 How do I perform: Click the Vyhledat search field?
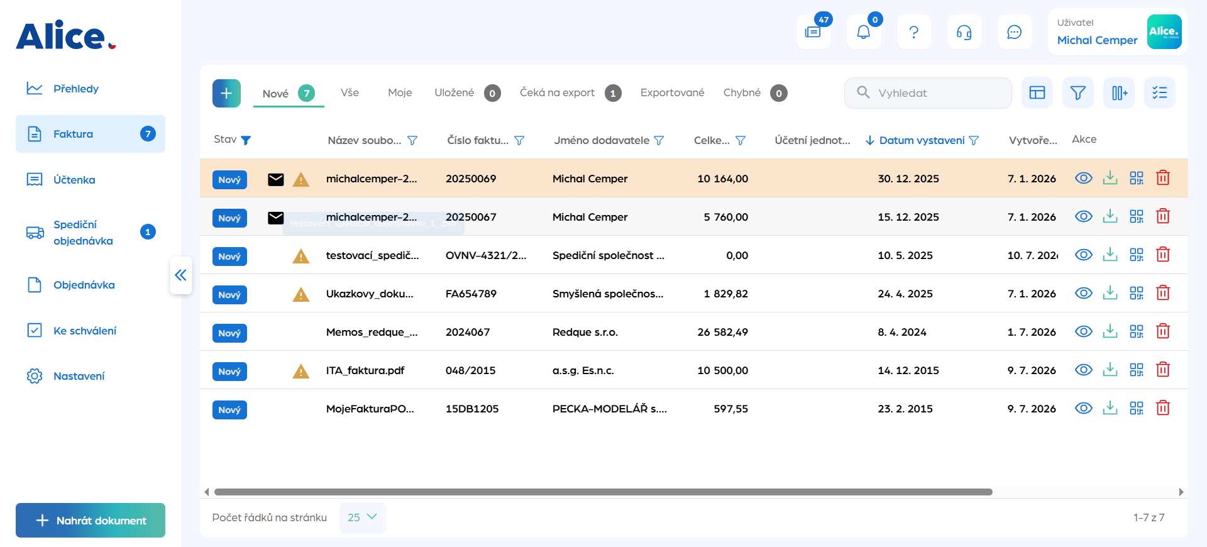928,93
